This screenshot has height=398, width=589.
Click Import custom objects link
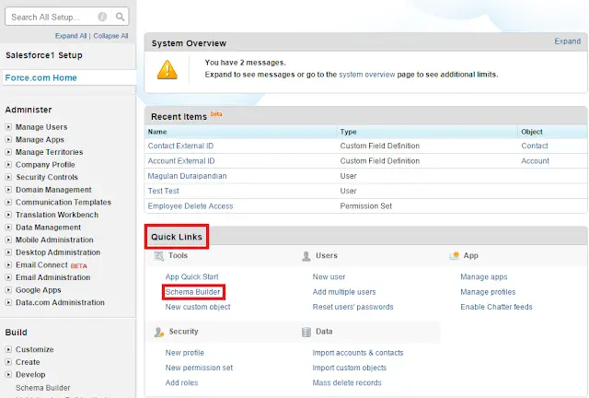350,368
